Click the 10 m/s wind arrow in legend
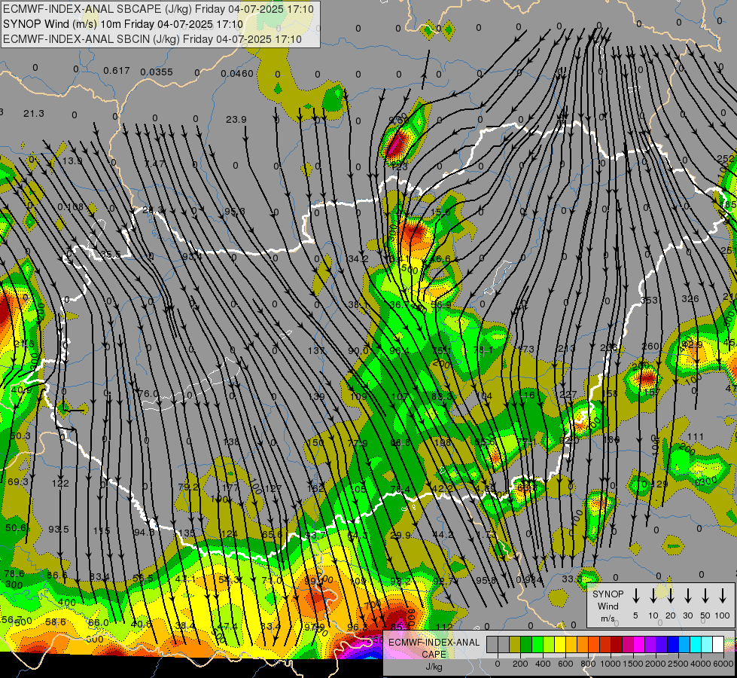This screenshot has width=737, height=678. (x=653, y=596)
